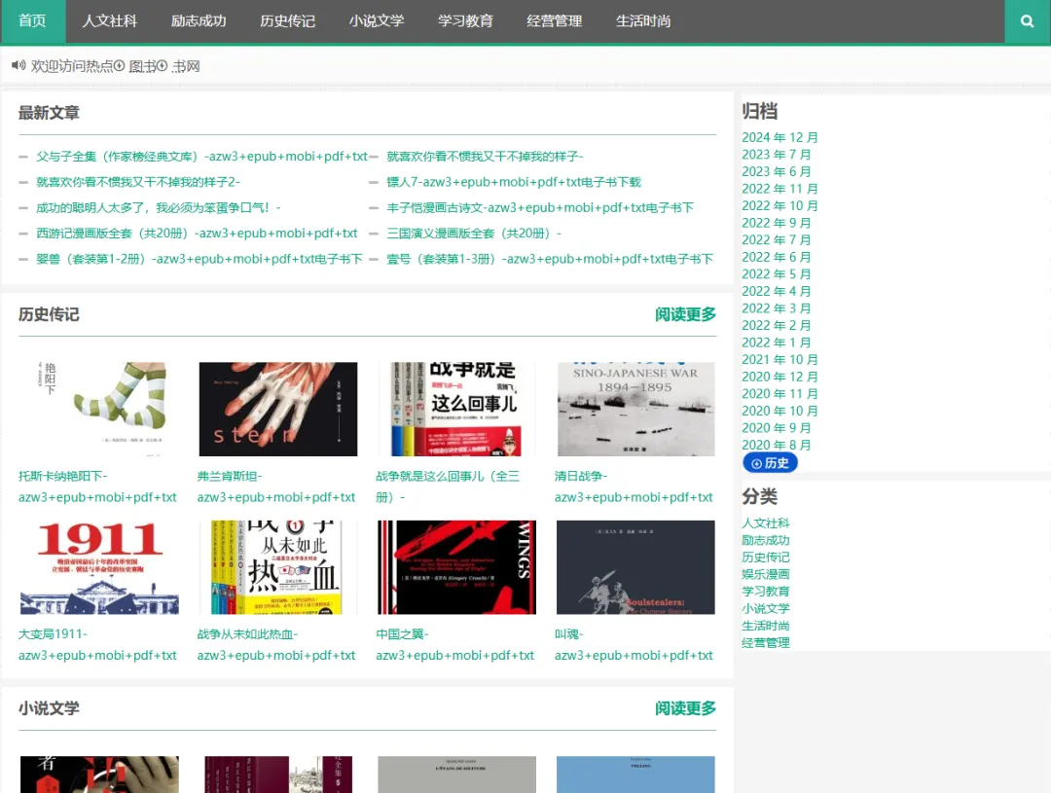1051x793 pixels.
Task: Select category 励志成功 in sidebar
Action: click(x=766, y=540)
